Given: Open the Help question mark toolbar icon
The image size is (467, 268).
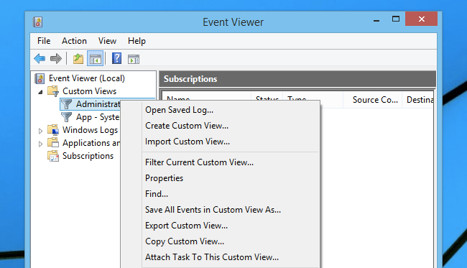Looking at the screenshot, I should (116, 58).
